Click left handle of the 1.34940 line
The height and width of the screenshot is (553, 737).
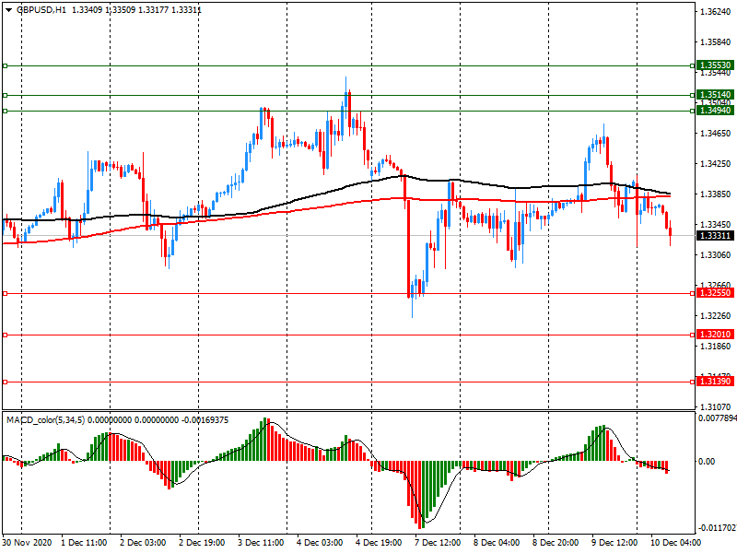[x=5, y=111]
